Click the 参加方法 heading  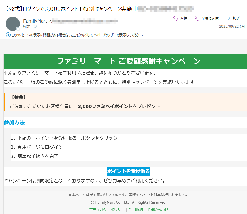[14, 122]
